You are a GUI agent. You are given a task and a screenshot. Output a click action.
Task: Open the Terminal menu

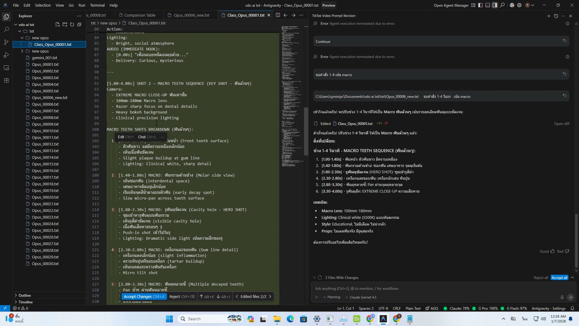[x=97, y=5]
